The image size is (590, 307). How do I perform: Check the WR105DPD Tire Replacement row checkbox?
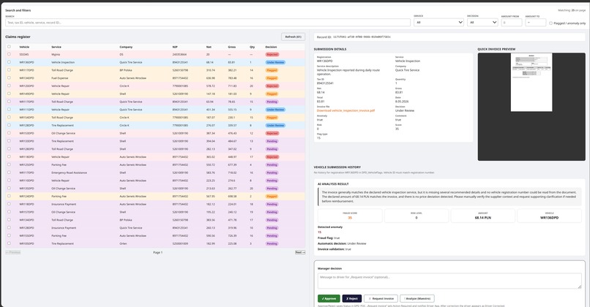pos(9,243)
